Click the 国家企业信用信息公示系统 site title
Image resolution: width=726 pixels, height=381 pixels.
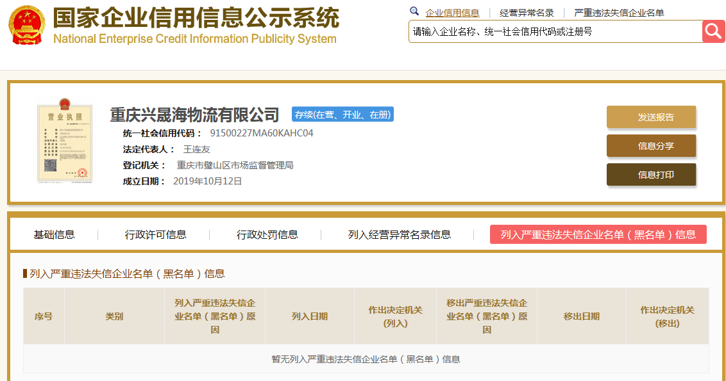point(196,18)
